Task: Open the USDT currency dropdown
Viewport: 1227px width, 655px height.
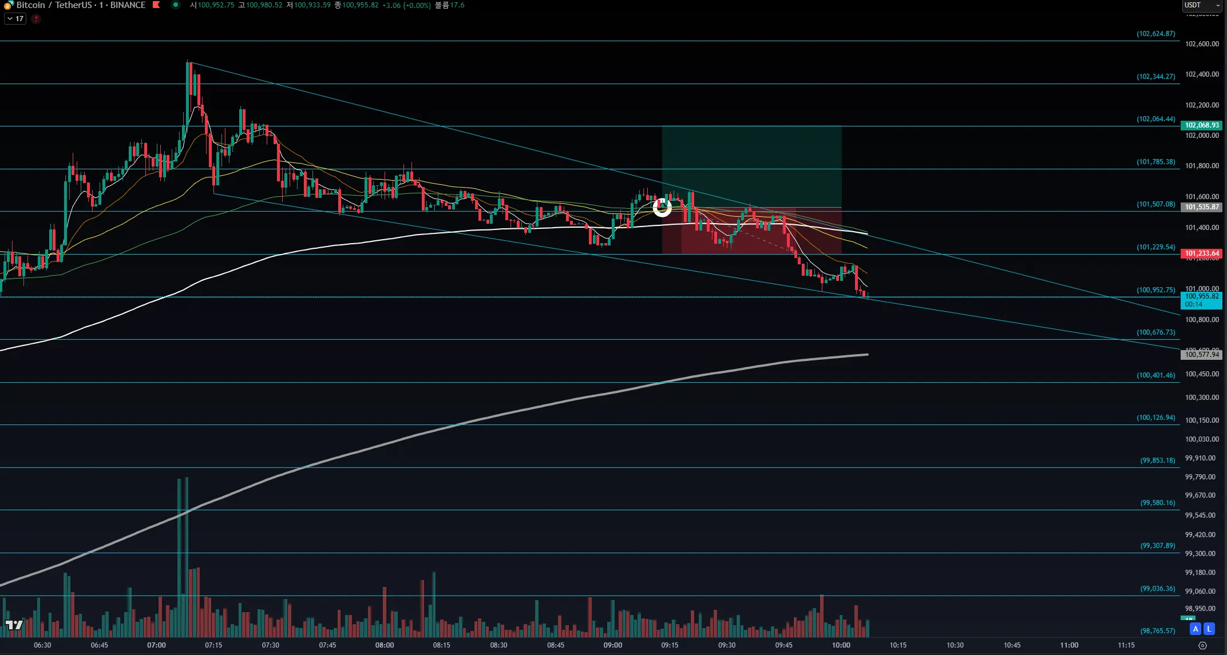Action: [1202, 5]
